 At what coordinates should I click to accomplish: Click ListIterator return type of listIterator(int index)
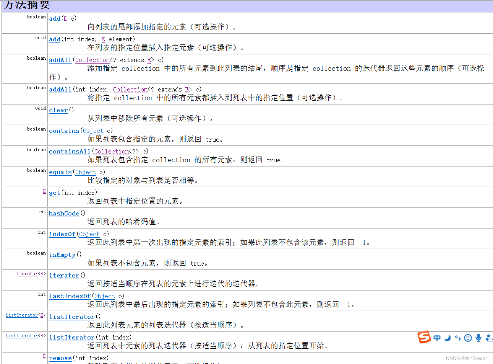(21, 336)
